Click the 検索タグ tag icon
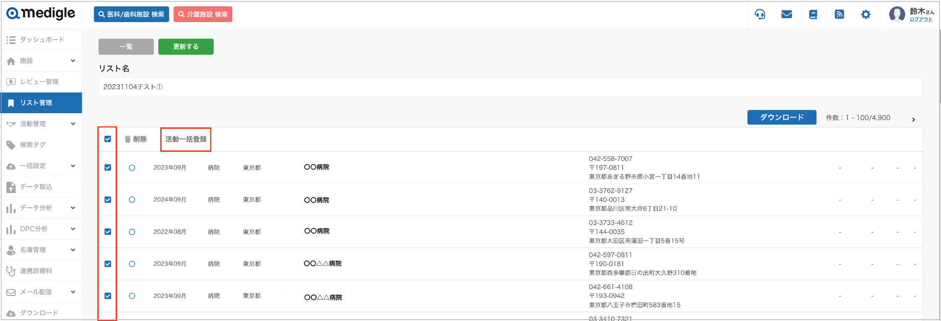Screen dimensions: 941x321 tap(11, 145)
